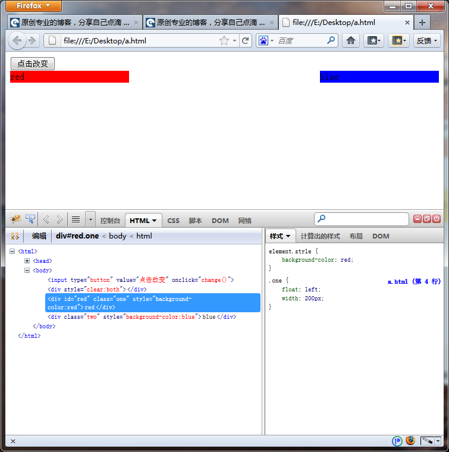Image resolution: width=449 pixels, height=452 pixels.
Task: Switch to the 布局 layout side panel
Action: pyautogui.click(x=356, y=236)
